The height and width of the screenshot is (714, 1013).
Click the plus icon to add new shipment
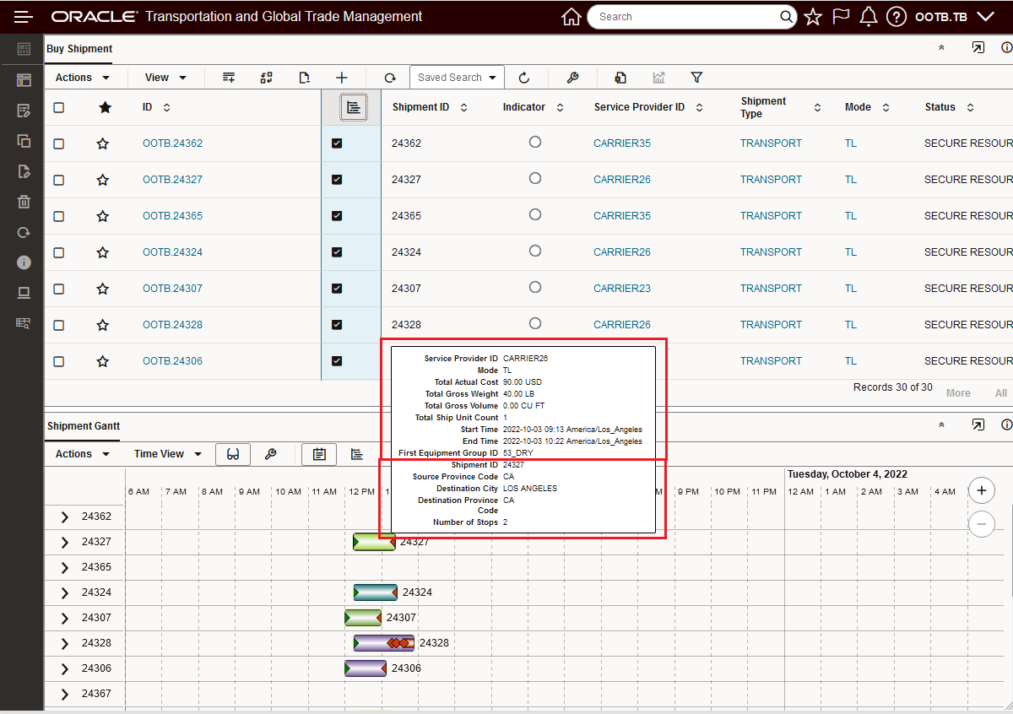[342, 78]
